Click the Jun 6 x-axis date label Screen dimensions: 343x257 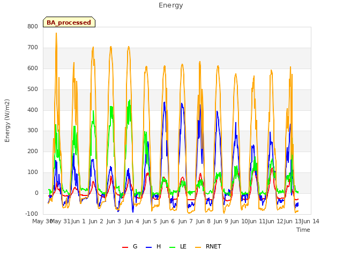(x=167, y=221)
